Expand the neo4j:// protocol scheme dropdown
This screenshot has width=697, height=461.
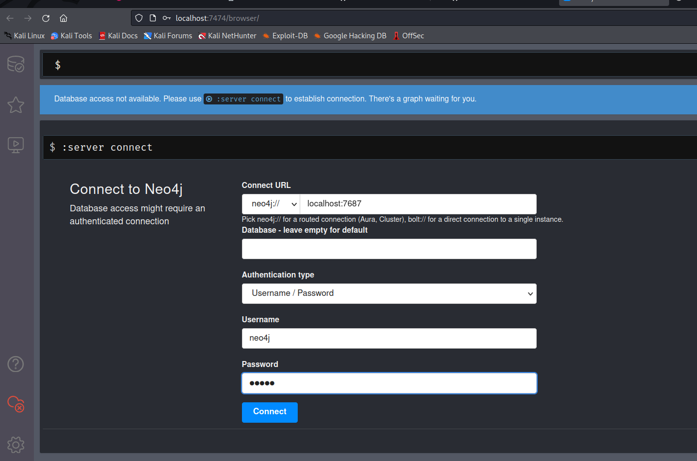(271, 204)
